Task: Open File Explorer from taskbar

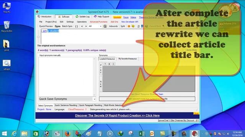Action: click(24, 134)
